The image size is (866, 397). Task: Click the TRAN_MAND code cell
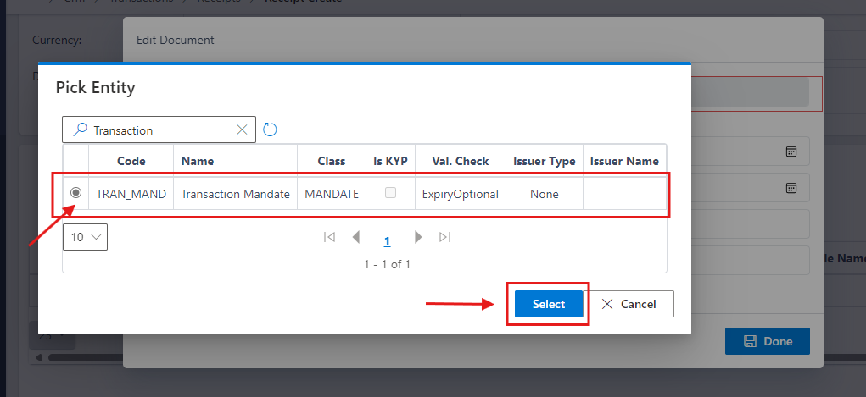point(131,194)
